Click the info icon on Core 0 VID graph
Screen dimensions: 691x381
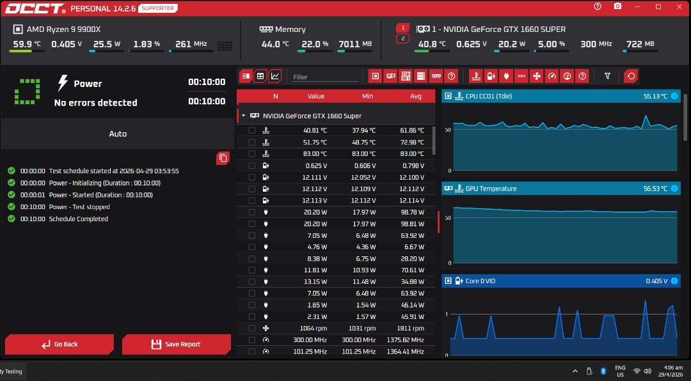coord(674,281)
